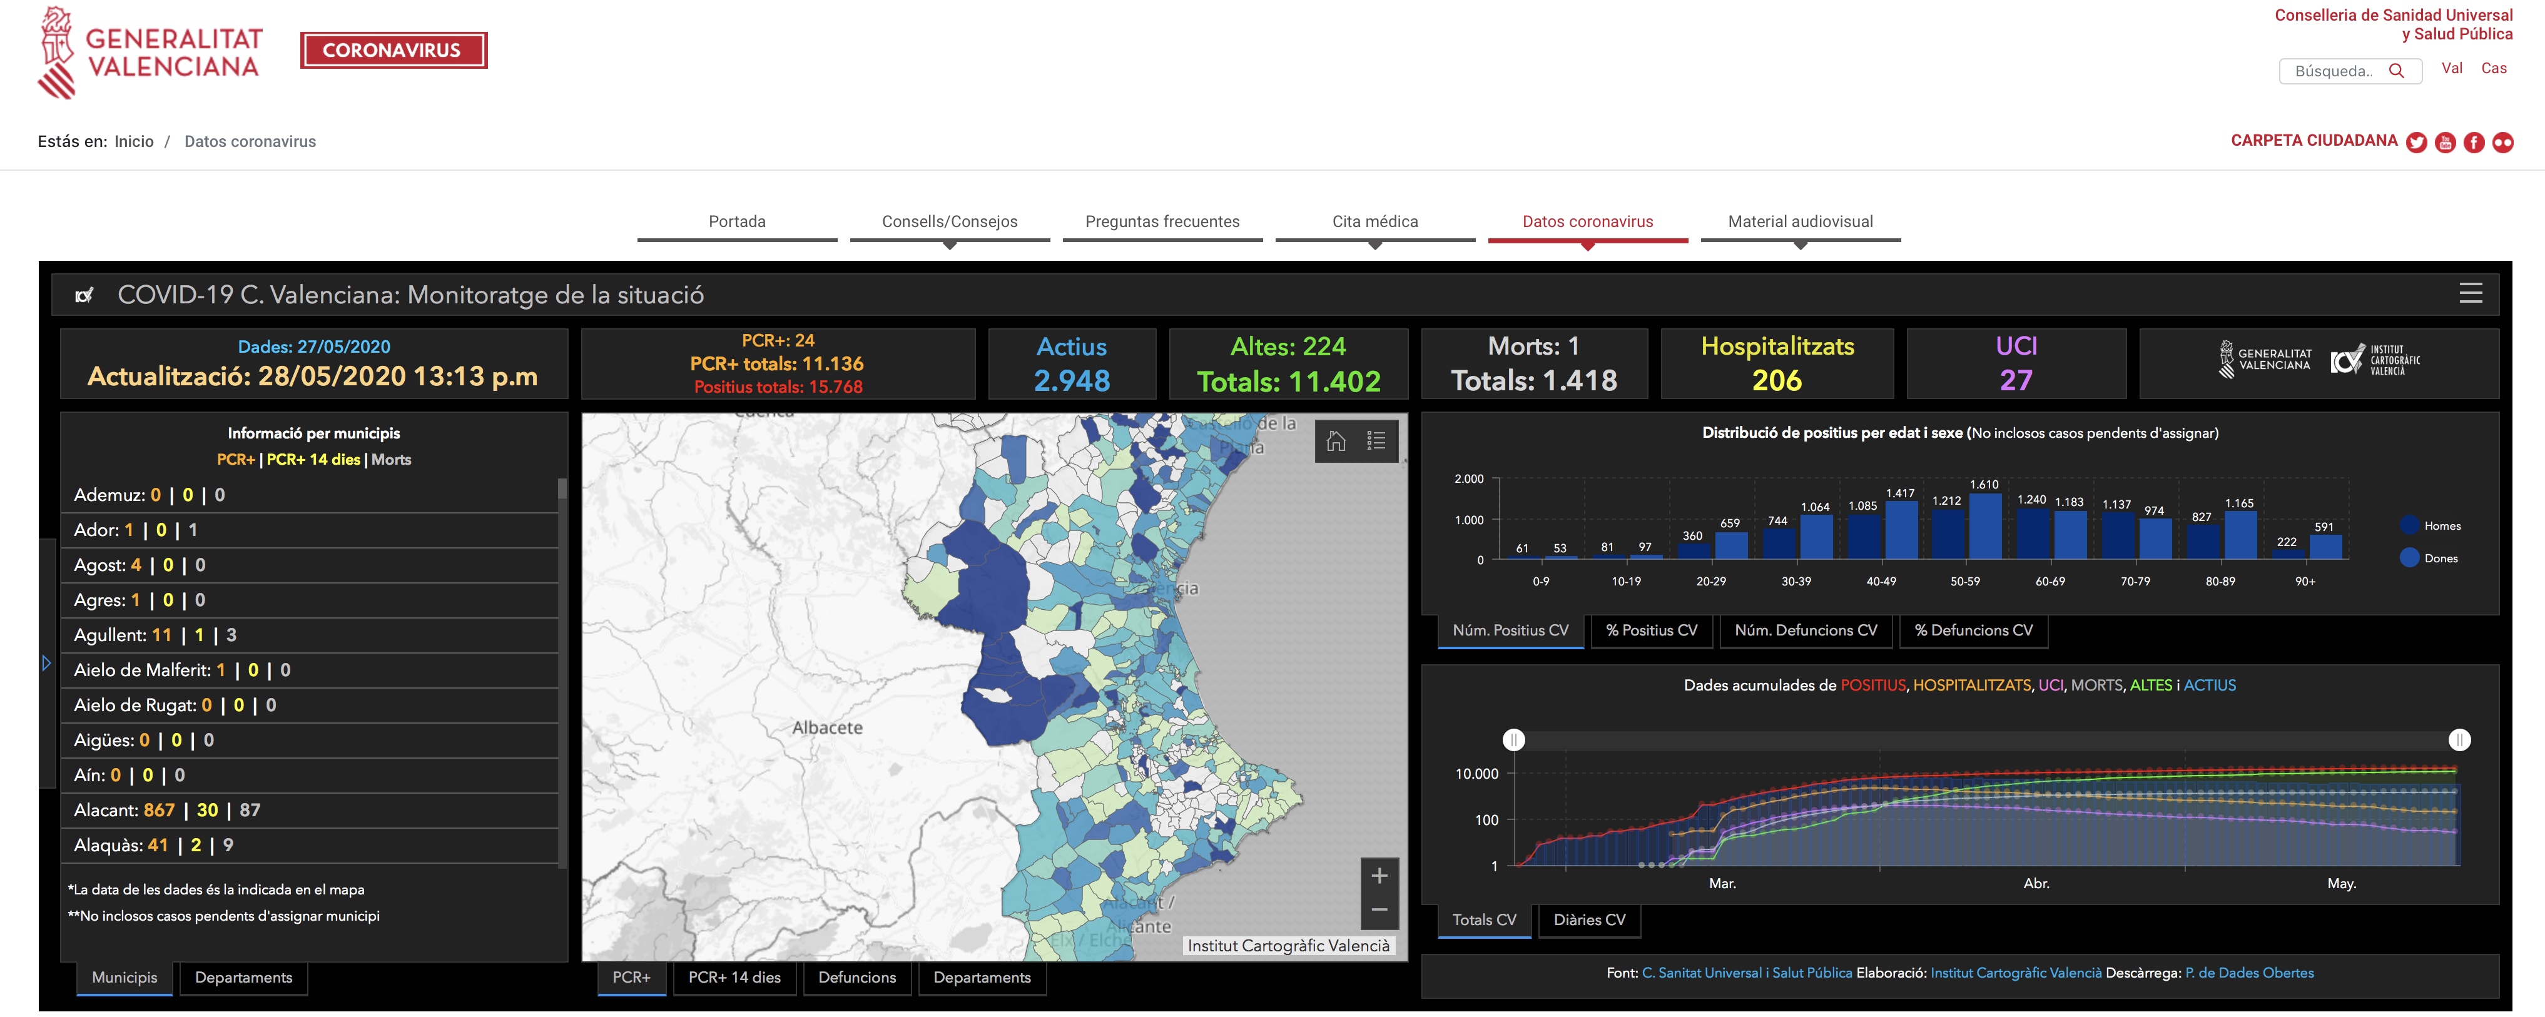Open the Flickr social icon

(2502, 142)
